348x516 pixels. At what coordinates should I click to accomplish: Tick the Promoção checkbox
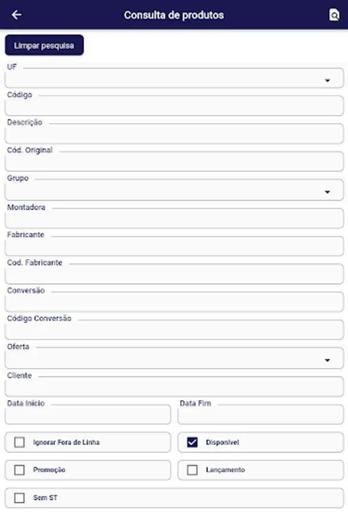(20, 470)
